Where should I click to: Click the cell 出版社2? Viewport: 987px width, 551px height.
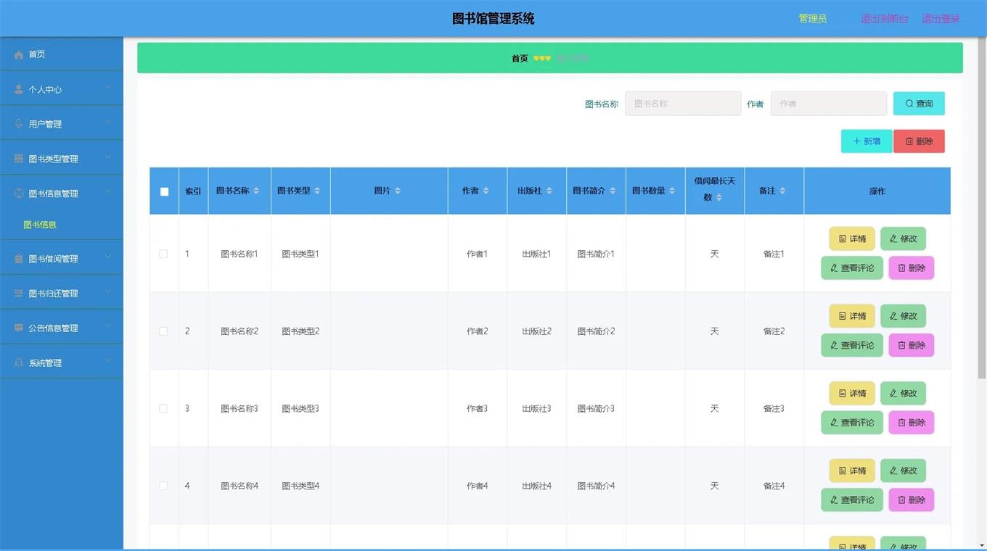tap(536, 331)
